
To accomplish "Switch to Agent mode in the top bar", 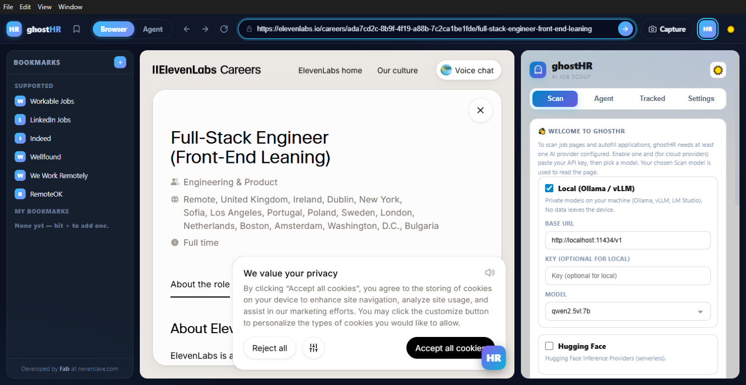I will (153, 29).
